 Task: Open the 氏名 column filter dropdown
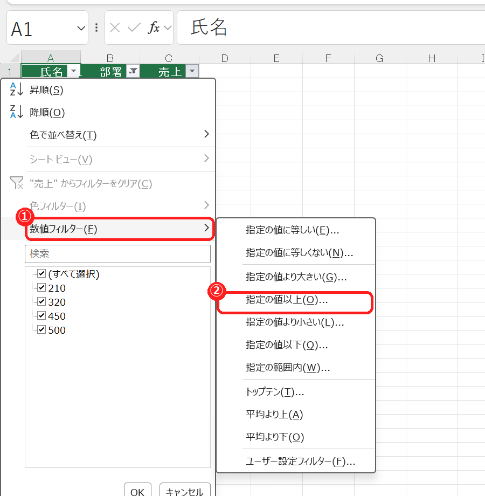pyautogui.click(x=74, y=71)
